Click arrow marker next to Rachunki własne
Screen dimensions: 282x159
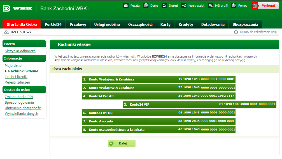[x=6, y=71]
